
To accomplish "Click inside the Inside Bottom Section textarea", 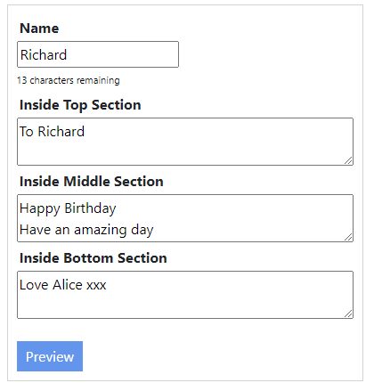I will tap(185, 295).
